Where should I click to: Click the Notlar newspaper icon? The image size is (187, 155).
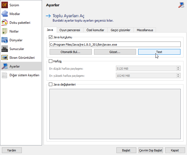5,31
